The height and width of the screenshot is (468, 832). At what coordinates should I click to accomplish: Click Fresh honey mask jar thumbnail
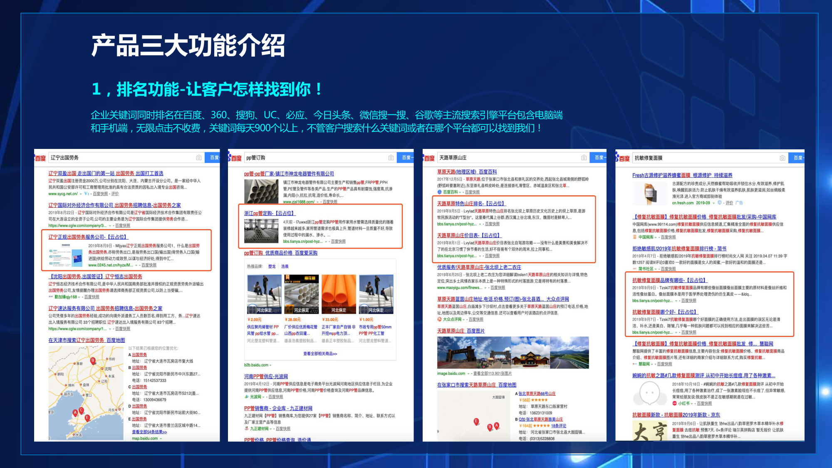point(650,194)
